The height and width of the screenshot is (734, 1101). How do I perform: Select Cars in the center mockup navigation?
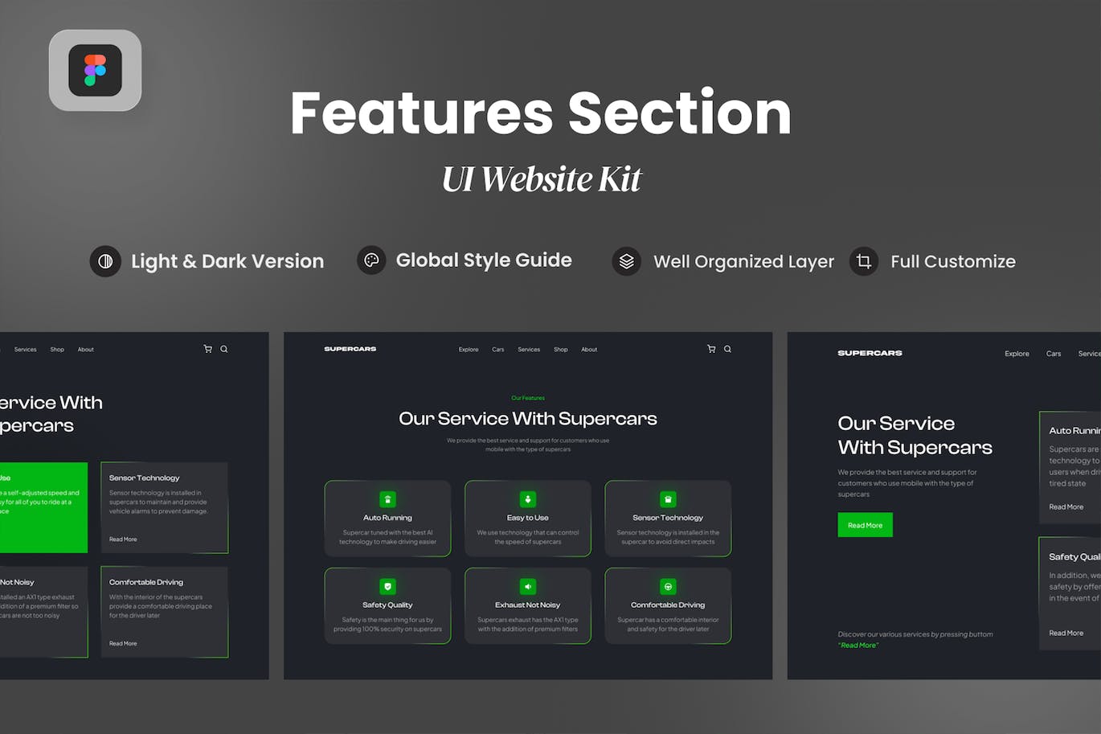(498, 350)
